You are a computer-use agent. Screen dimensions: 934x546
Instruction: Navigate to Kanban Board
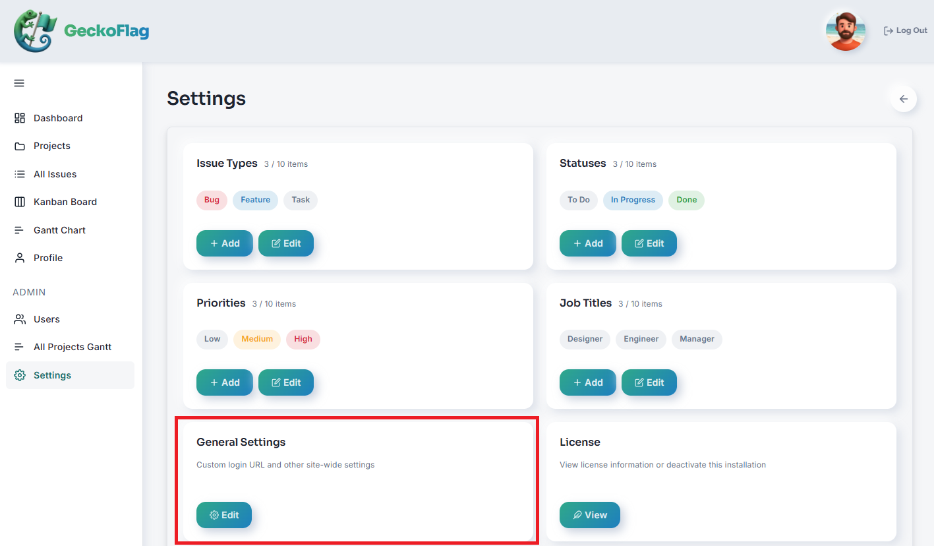pos(70,202)
